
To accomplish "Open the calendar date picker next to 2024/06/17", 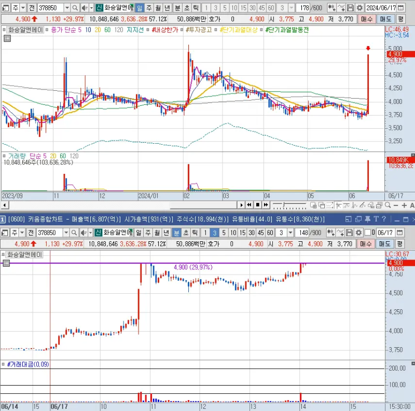I will coord(401,8).
